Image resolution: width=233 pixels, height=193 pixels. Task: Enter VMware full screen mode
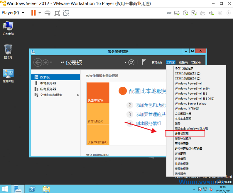pos(57,13)
